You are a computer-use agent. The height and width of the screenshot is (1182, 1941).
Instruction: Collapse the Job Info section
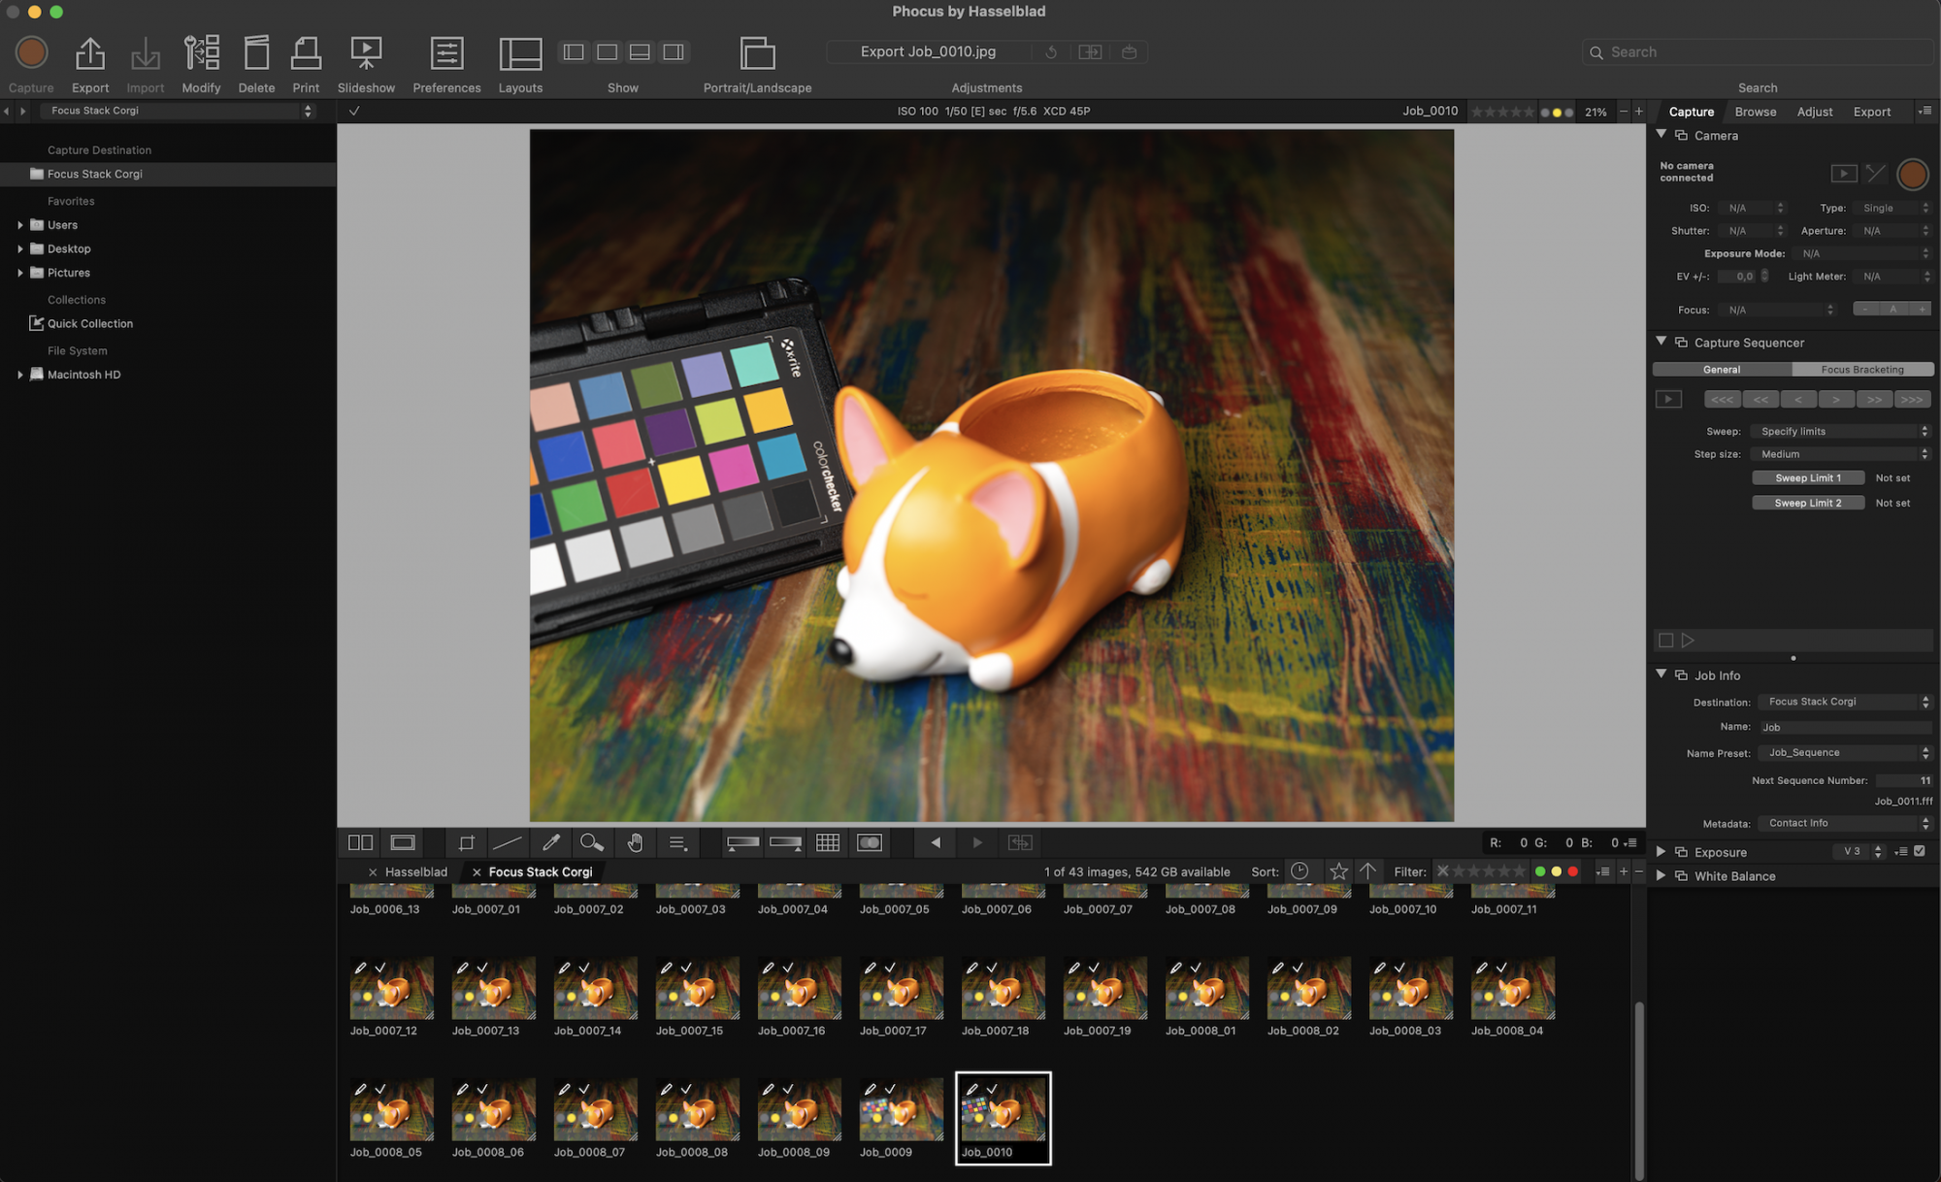pyautogui.click(x=1661, y=674)
